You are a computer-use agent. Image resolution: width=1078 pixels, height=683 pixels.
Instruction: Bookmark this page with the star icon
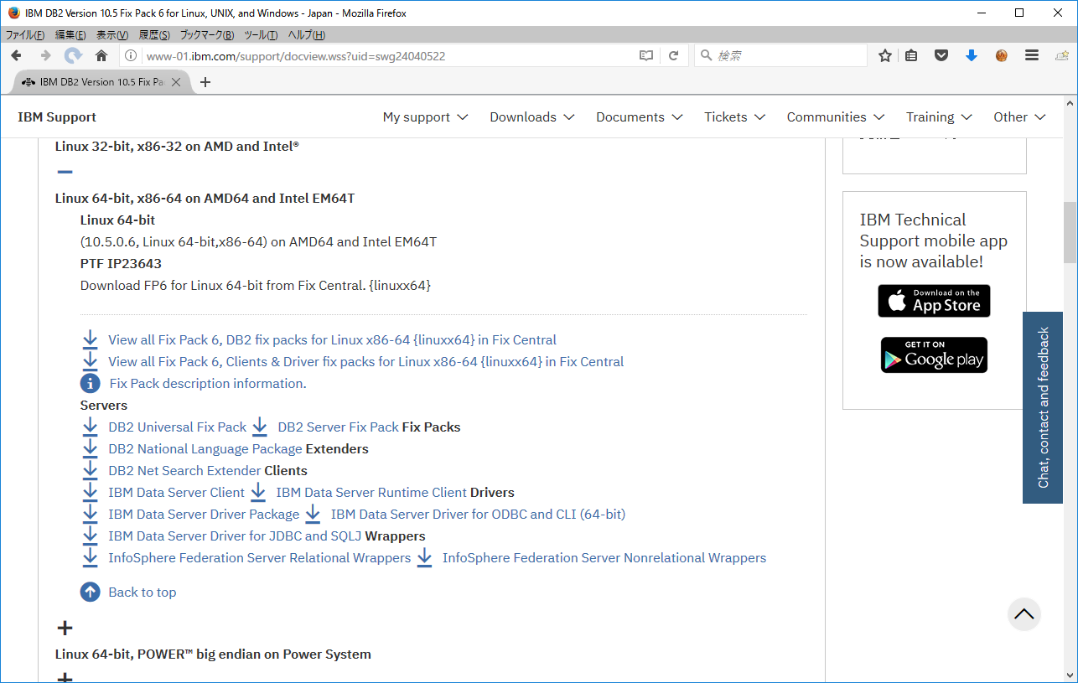tap(885, 55)
